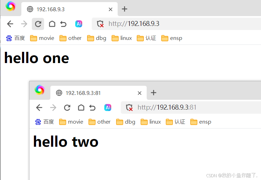Click the undo-close arrow in top browser
This screenshot has width=261, height=180.
tap(63, 24)
